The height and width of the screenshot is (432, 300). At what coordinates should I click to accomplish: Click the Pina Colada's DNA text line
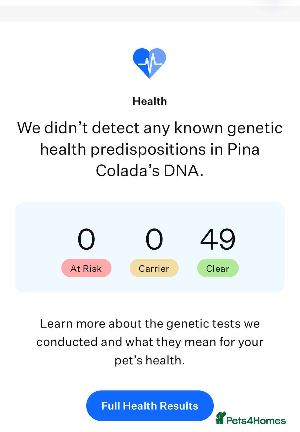[x=149, y=170]
